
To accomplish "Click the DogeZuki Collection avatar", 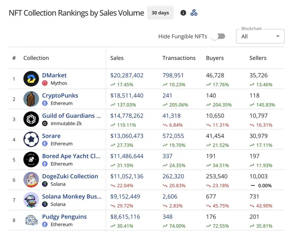I will pyautogui.click(x=31, y=180).
